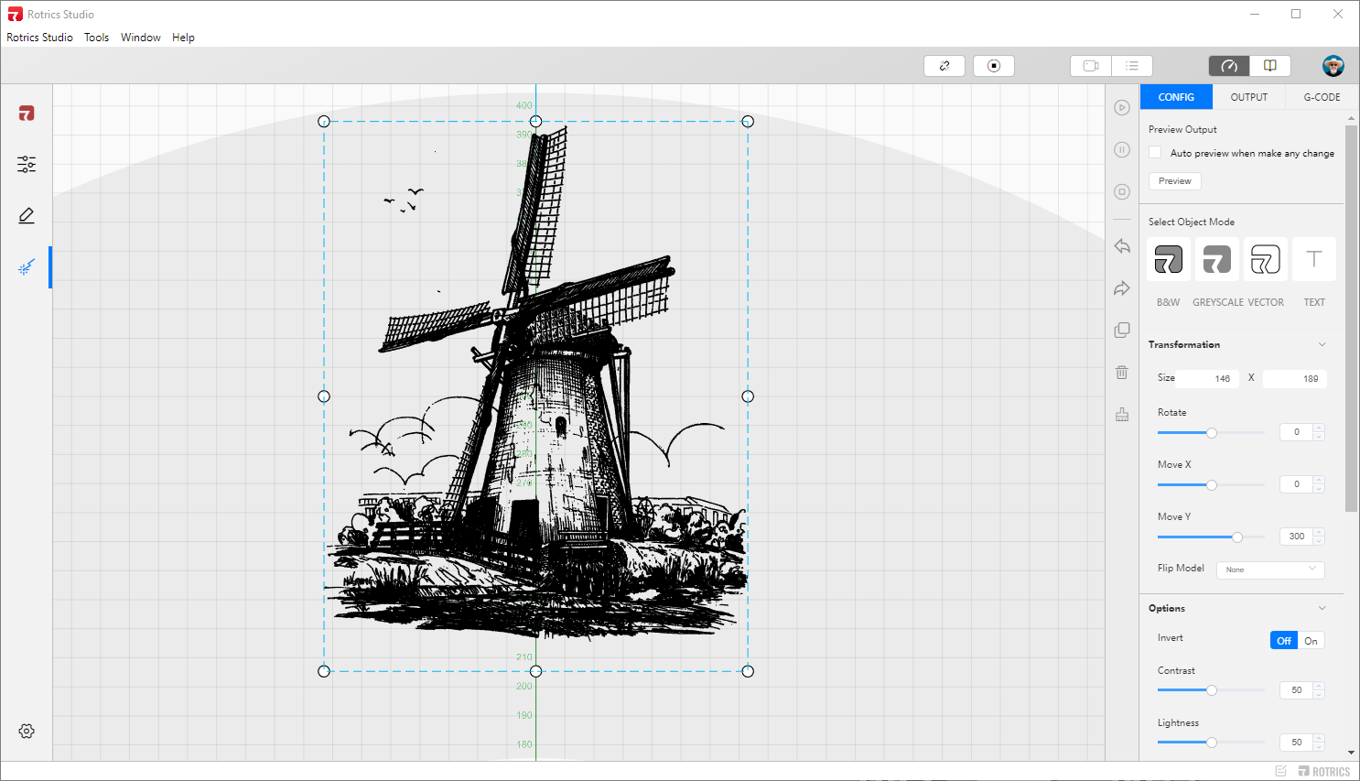Select the CONFIG tab

click(x=1176, y=97)
